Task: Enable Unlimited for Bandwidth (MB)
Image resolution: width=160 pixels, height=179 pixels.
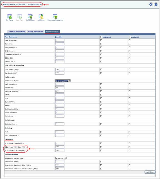Action: coord(101,73)
